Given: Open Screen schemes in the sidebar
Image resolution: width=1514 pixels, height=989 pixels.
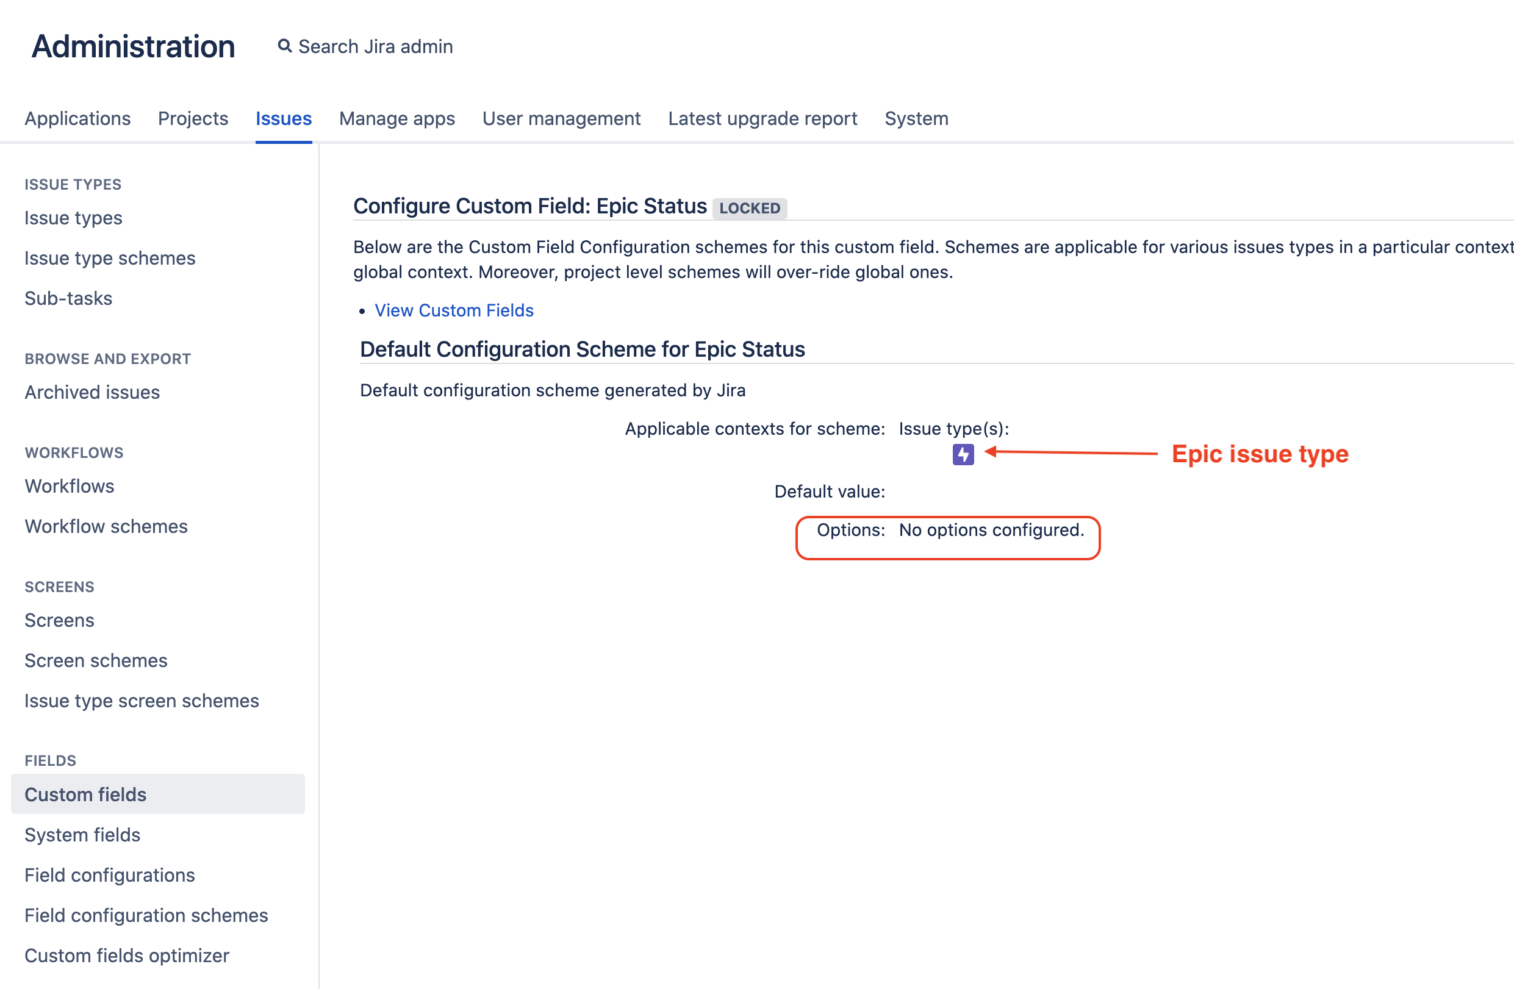Looking at the screenshot, I should [95, 660].
